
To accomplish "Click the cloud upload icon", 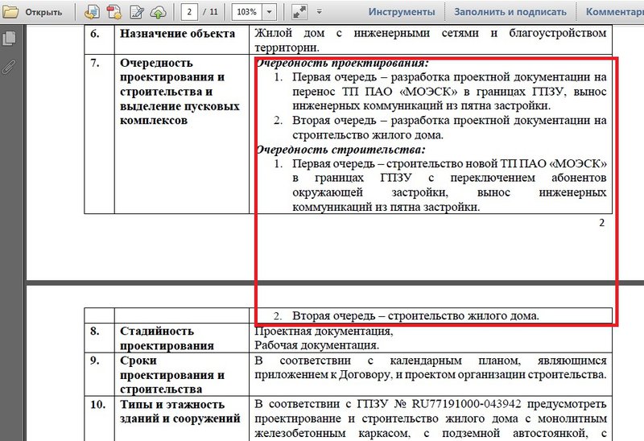I will pyautogui.click(x=158, y=12).
